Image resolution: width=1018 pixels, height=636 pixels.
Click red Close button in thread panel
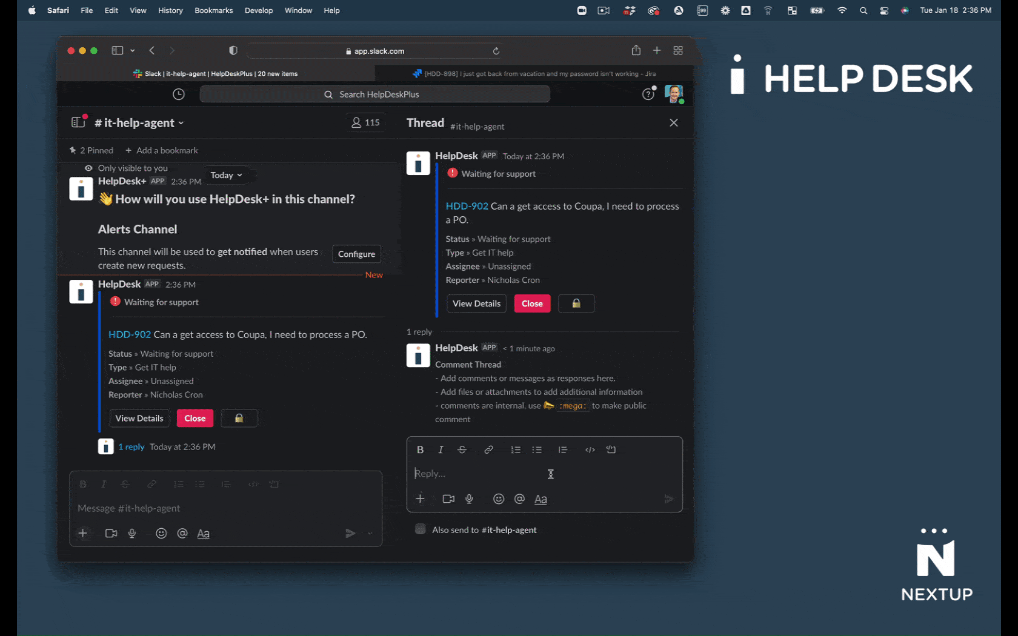click(x=532, y=303)
